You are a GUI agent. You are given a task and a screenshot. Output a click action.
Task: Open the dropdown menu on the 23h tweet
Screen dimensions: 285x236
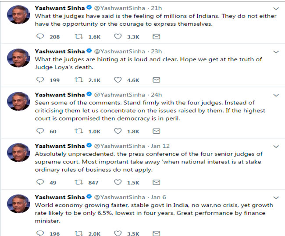point(275,52)
